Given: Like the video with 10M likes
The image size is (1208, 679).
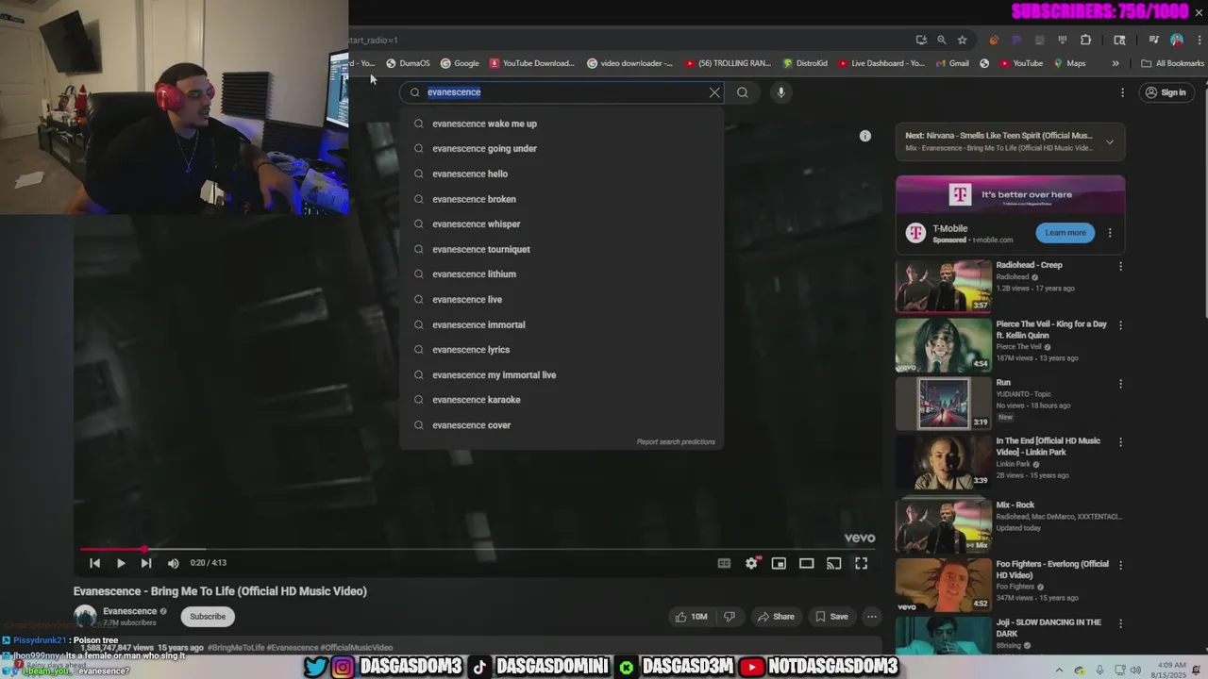Looking at the screenshot, I should click(691, 617).
